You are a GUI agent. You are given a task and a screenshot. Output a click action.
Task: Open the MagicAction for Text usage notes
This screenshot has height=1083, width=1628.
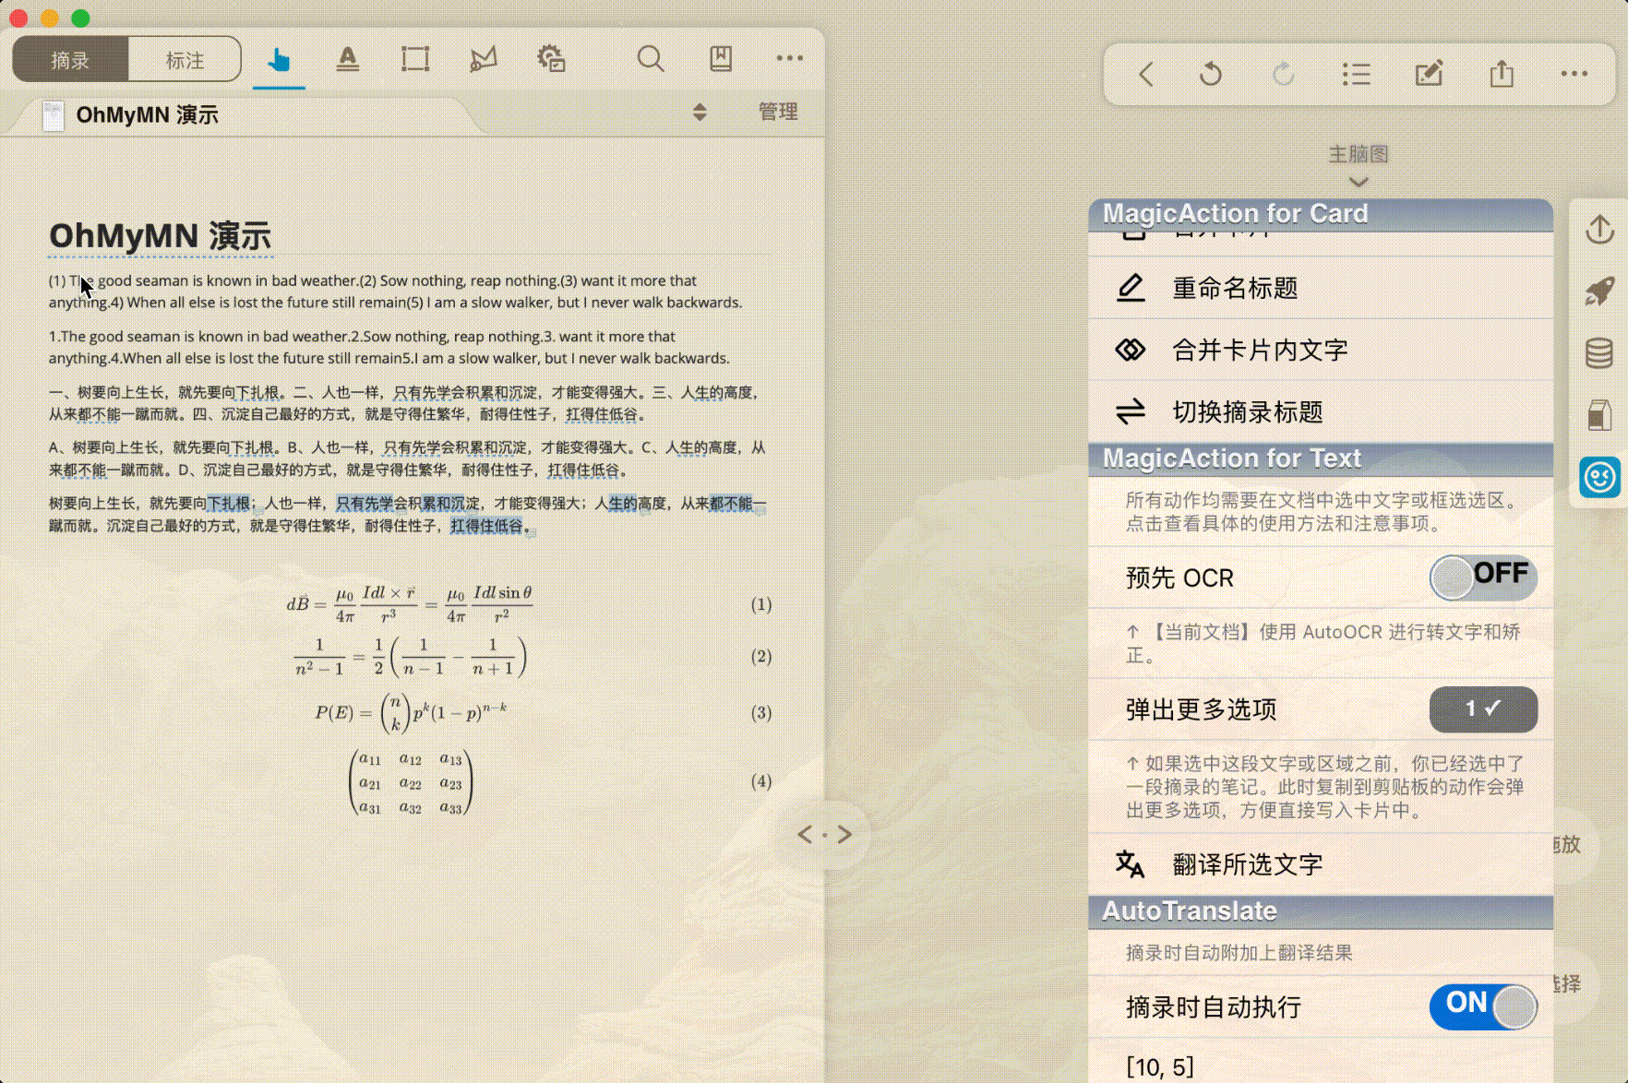(x=1323, y=511)
